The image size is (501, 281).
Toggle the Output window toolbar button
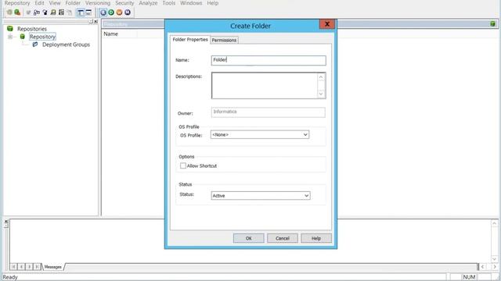[88, 12]
